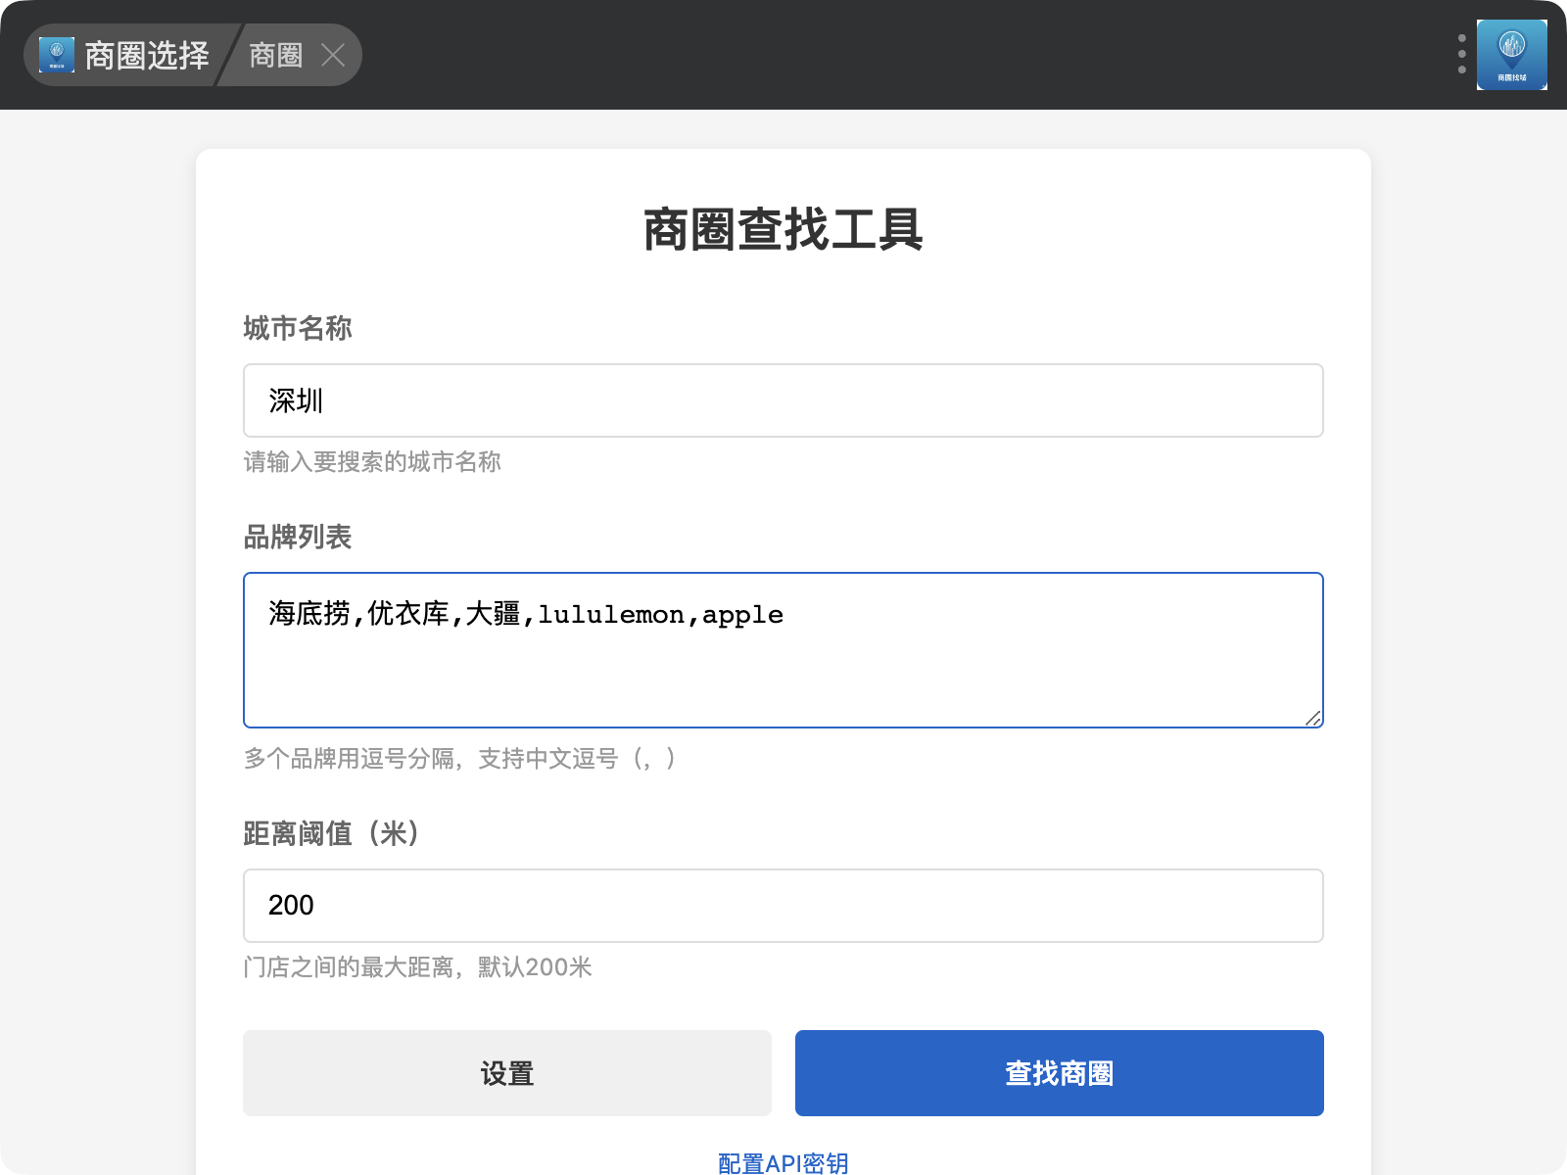Click the 商圈查找工具 heading
The height and width of the screenshot is (1175, 1567).
pos(783,230)
